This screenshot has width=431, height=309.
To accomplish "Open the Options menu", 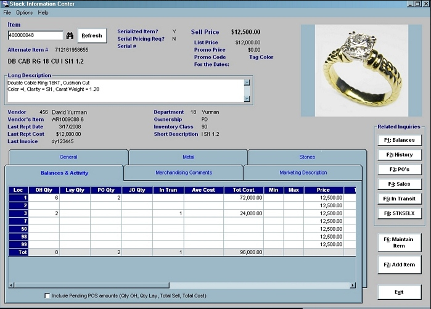I will click(x=25, y=12).
